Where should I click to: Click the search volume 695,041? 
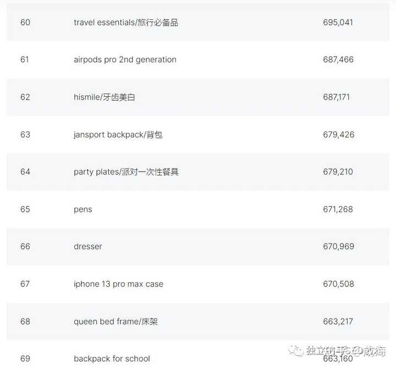[338, 23]
